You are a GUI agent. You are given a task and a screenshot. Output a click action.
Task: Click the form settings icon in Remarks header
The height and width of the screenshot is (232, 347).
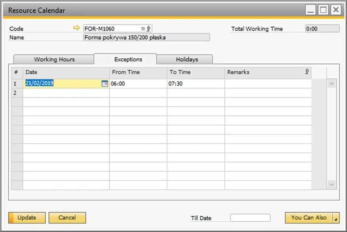pos(307,71)
